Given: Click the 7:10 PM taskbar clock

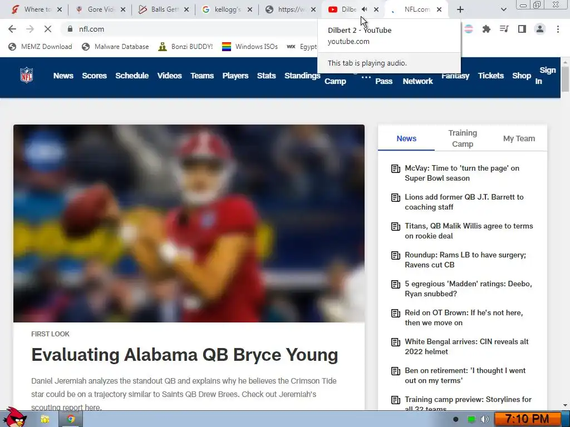Looking at the screenshot, I should tap(528, 419).
